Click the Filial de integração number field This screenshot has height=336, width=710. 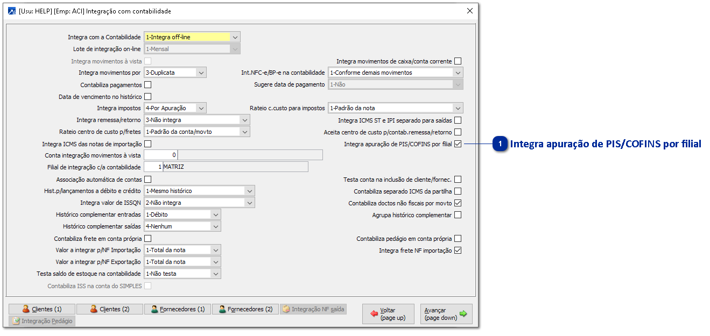click(153, 167)
